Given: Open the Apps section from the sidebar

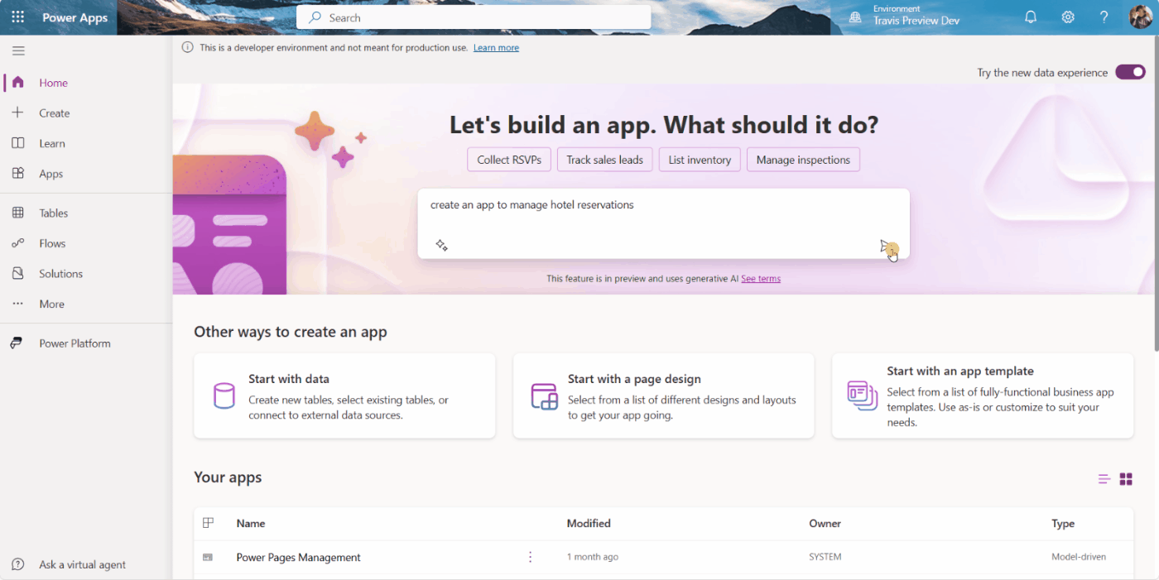Looking at the screenshot, I should [x=50, y=174].
